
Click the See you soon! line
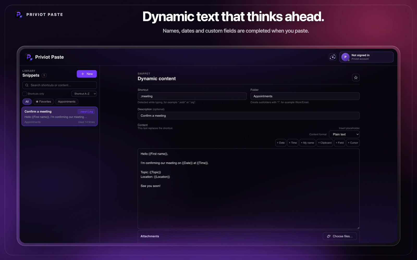tap(151, 186)
